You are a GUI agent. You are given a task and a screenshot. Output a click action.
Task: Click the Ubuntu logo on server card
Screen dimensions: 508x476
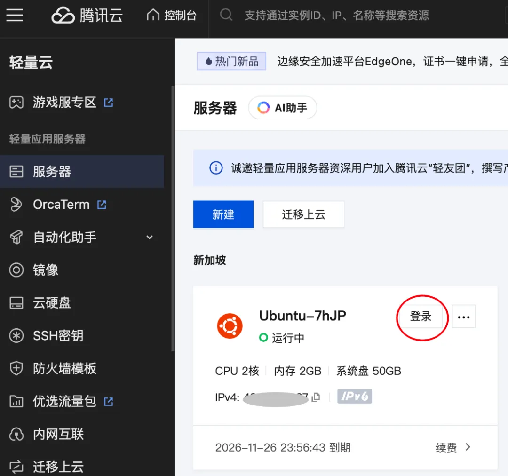coord(230,325)
